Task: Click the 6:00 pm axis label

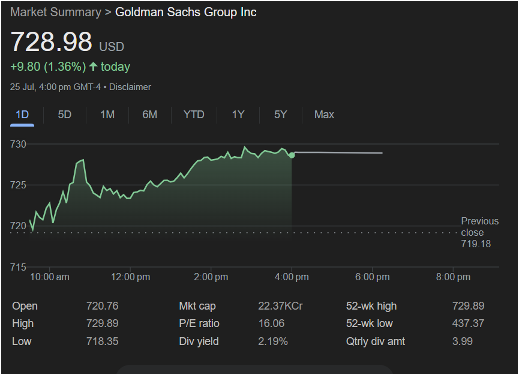Action: tap(373, 277)
